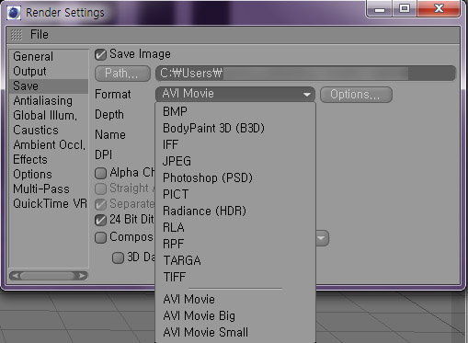Click the sidebar horizontal scrollbar thumb

tap(48, 276)
